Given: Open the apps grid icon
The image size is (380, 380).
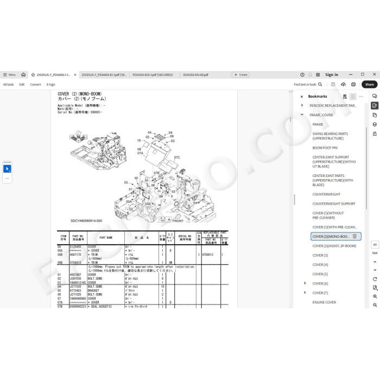Looking at the screenshot, I should (318, 75).
